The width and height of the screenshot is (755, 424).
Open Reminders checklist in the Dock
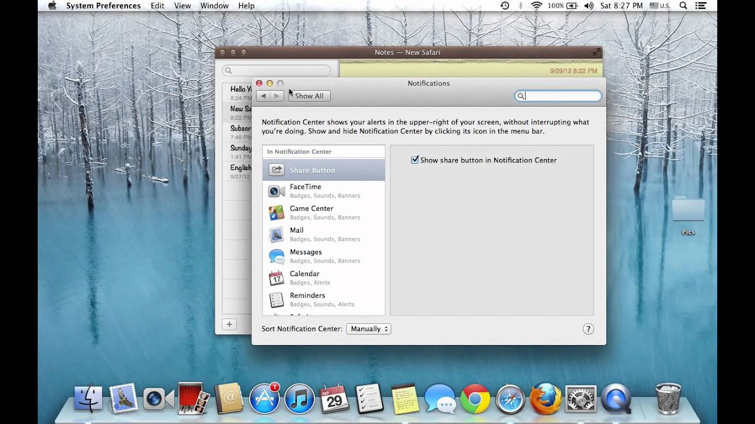coord(369,399)
